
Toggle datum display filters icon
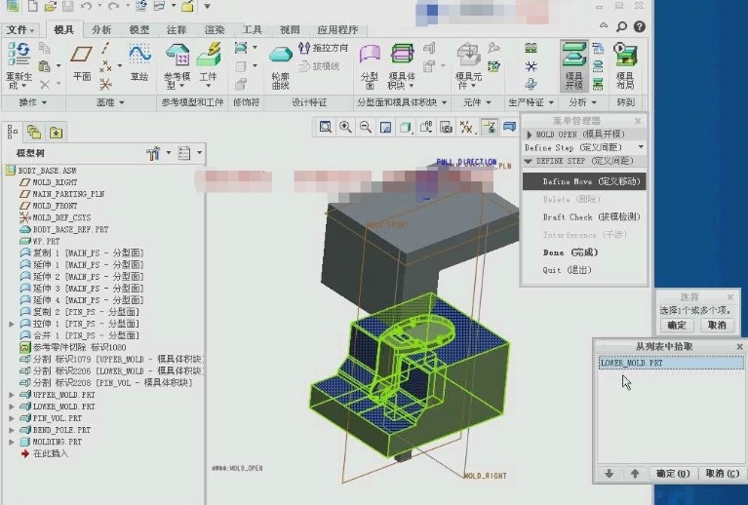466,127
